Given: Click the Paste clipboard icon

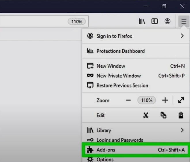Looking at the screenshot, I should click(181, 115).
